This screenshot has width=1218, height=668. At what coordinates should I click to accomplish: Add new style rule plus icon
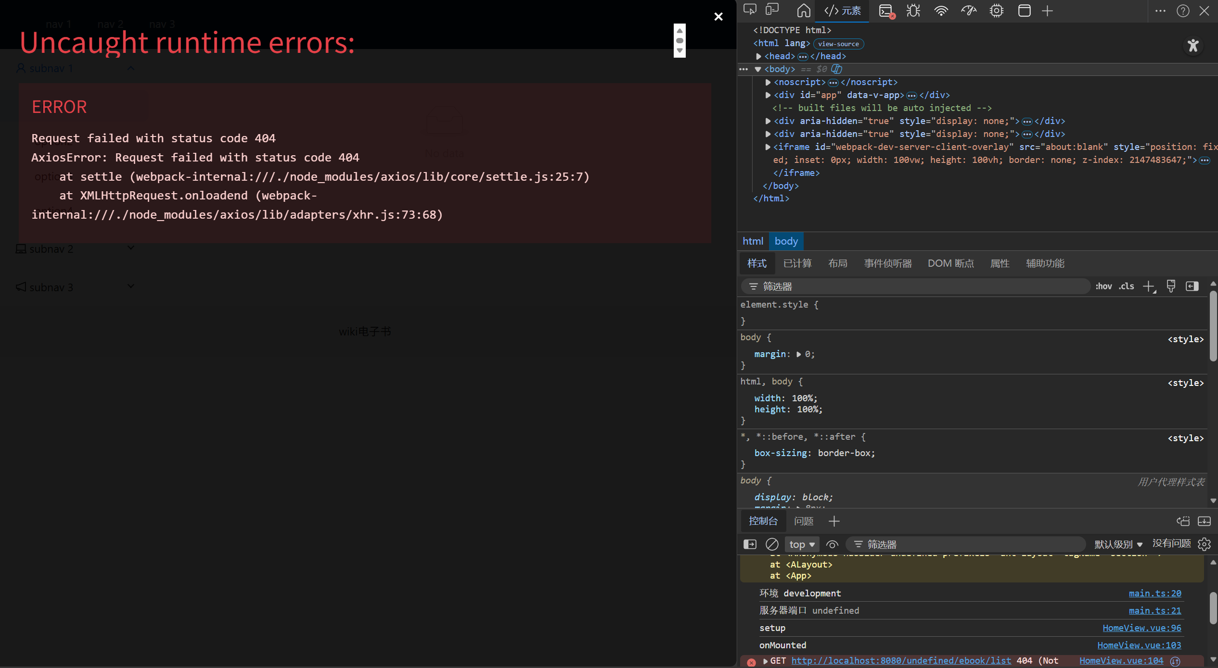coord(1150,287)
